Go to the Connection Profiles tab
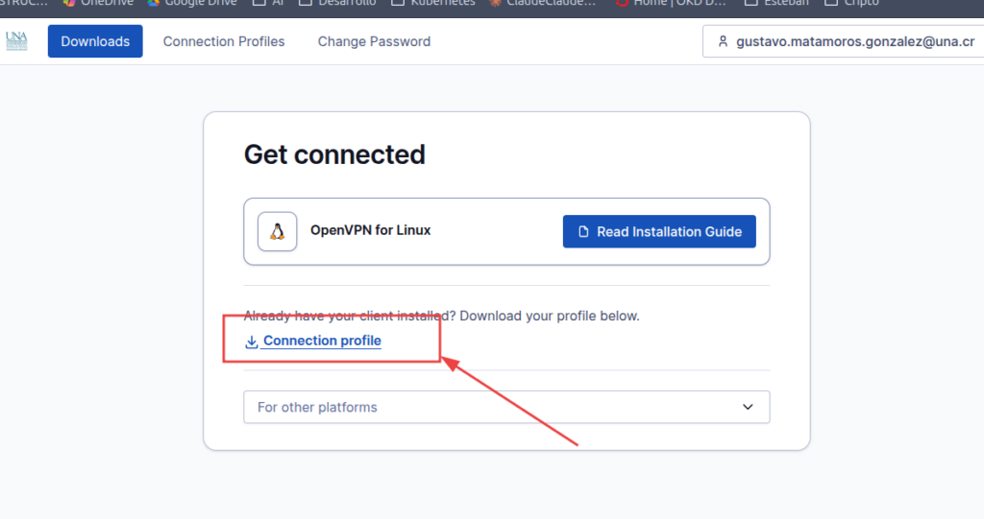The width and height of the screenshot is (984, 519). click(x=224, y=41)
